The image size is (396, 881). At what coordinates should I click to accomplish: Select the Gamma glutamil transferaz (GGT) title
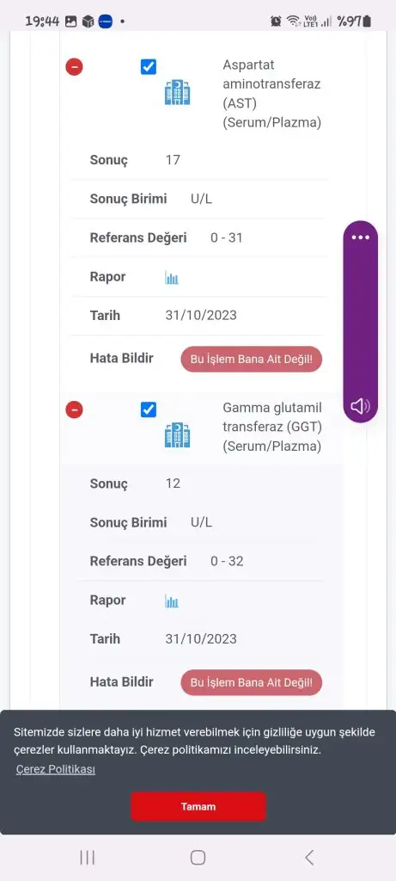click(x=272, y=427)
